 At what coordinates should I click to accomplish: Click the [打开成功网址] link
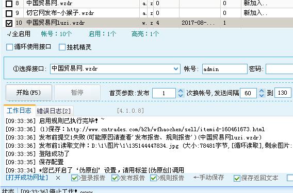pos(27,178)
